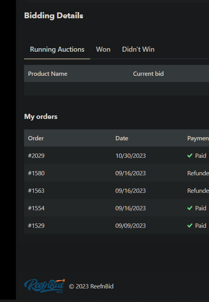Click the Date column header

(122, 138)
